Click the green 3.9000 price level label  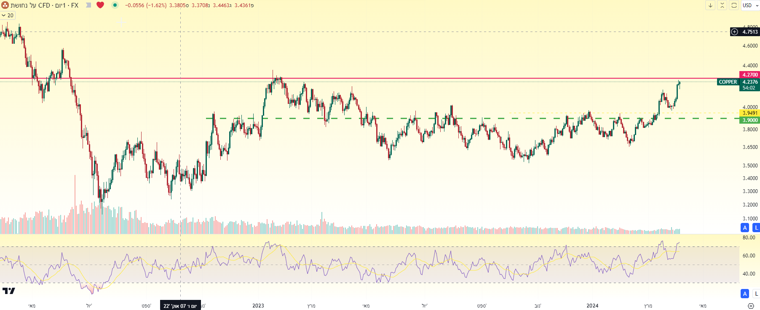pos(750,120)
